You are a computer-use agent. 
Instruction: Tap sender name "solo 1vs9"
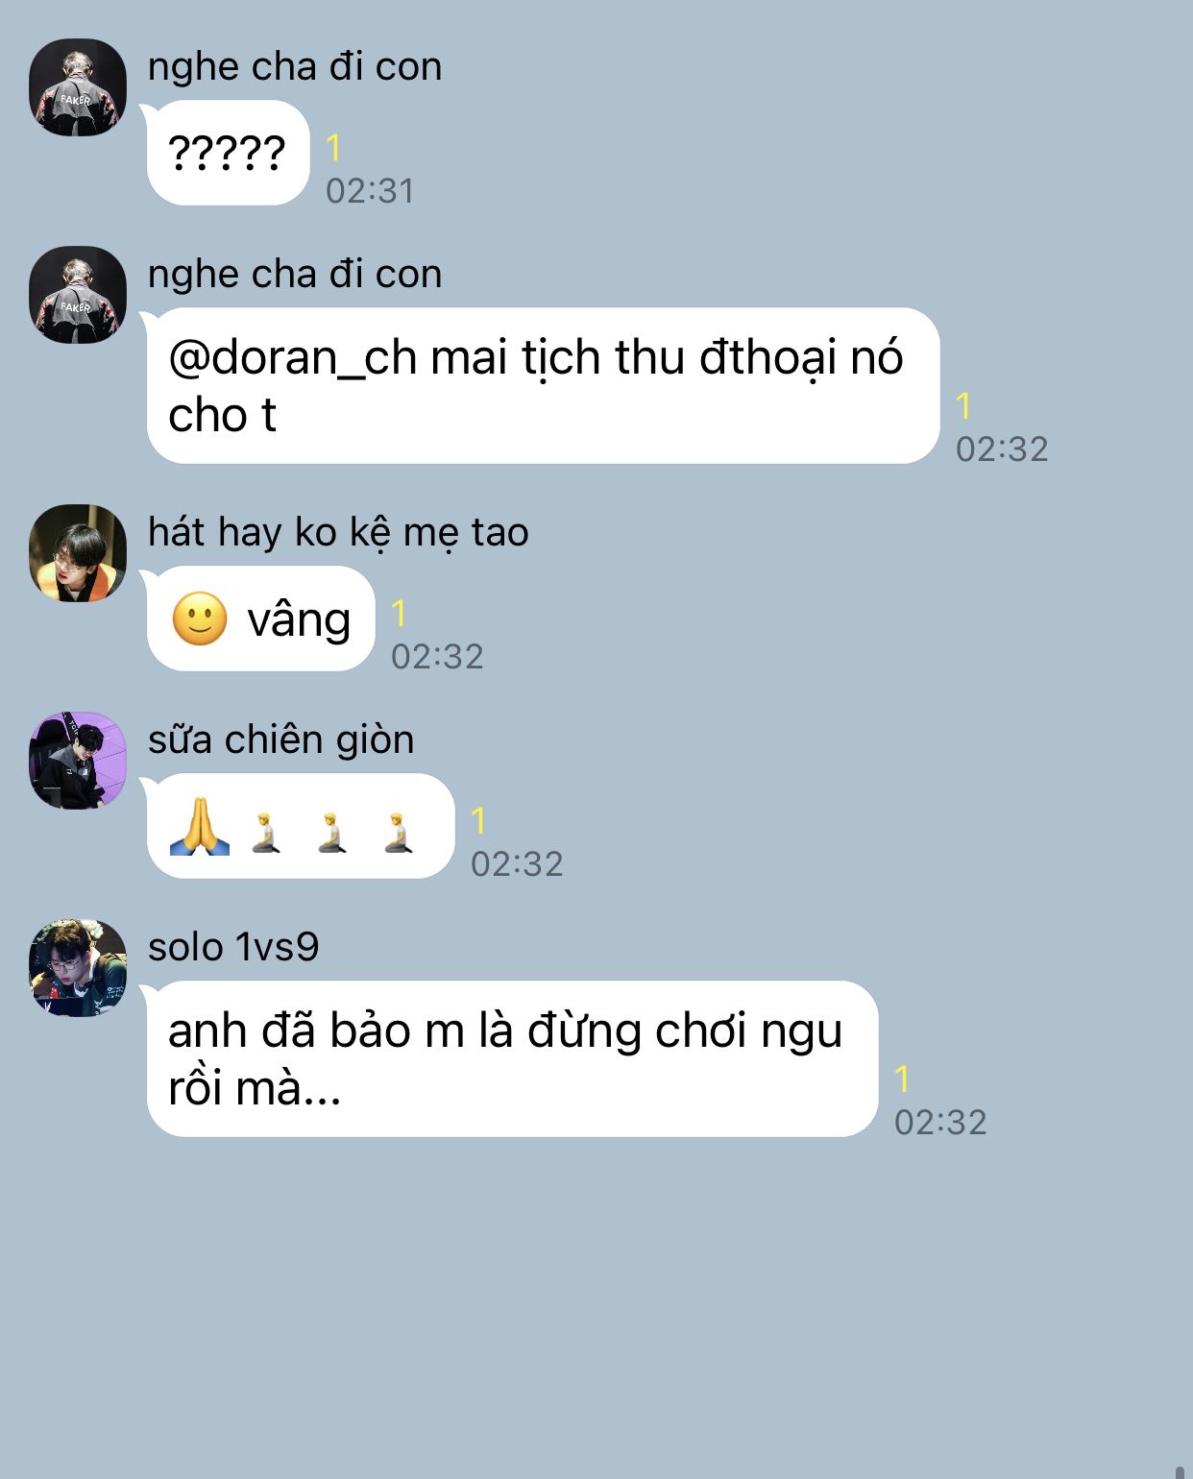[233, 947]
